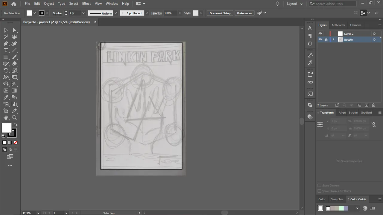
Task: Expand the Color Guide harmony rules dropdown
Action: (357, 208)
